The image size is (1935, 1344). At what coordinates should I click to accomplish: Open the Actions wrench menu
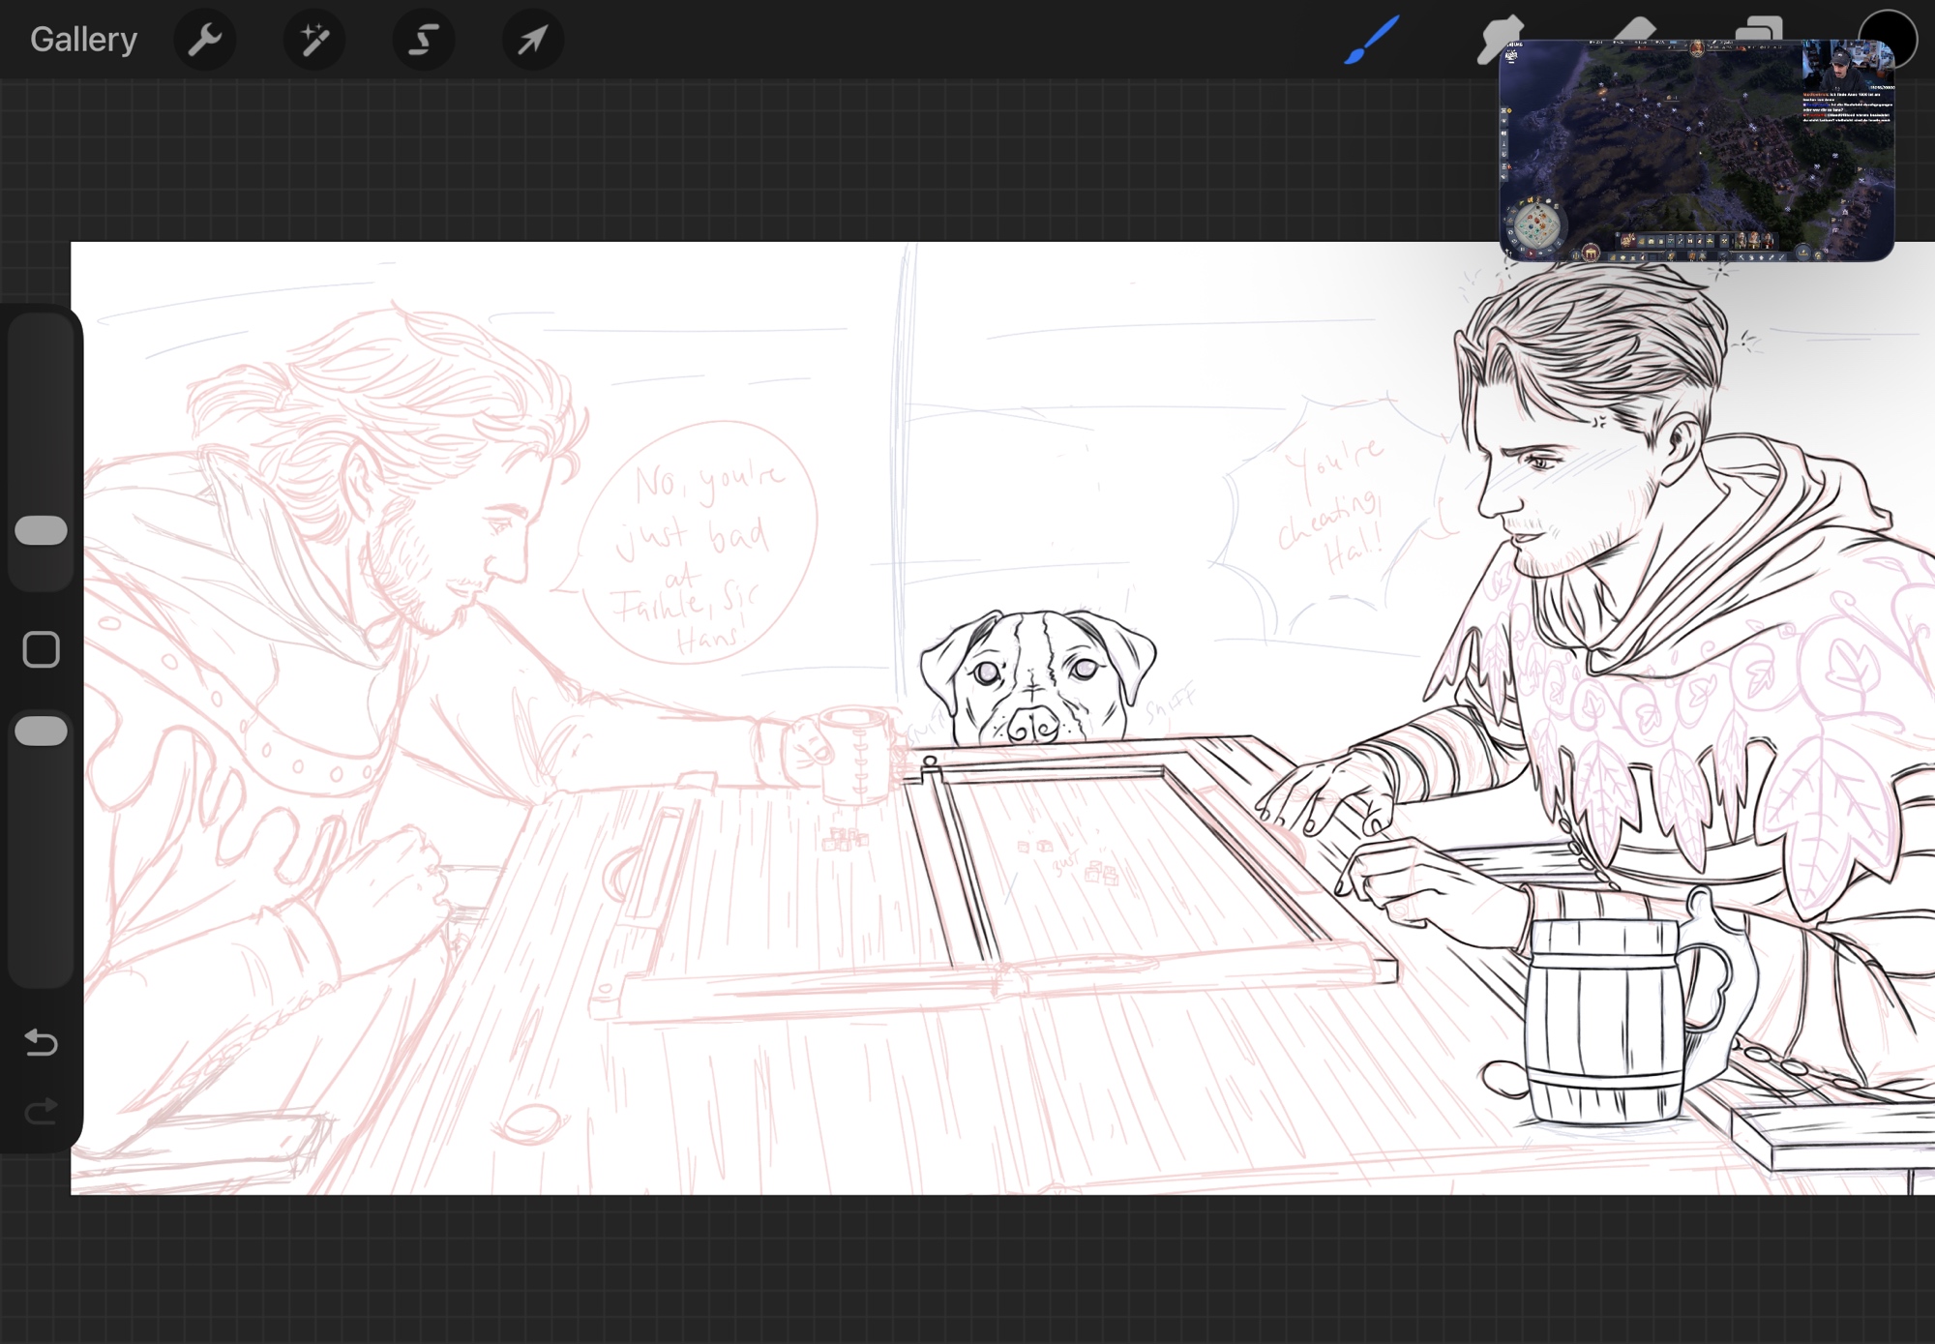coord(204,40)
